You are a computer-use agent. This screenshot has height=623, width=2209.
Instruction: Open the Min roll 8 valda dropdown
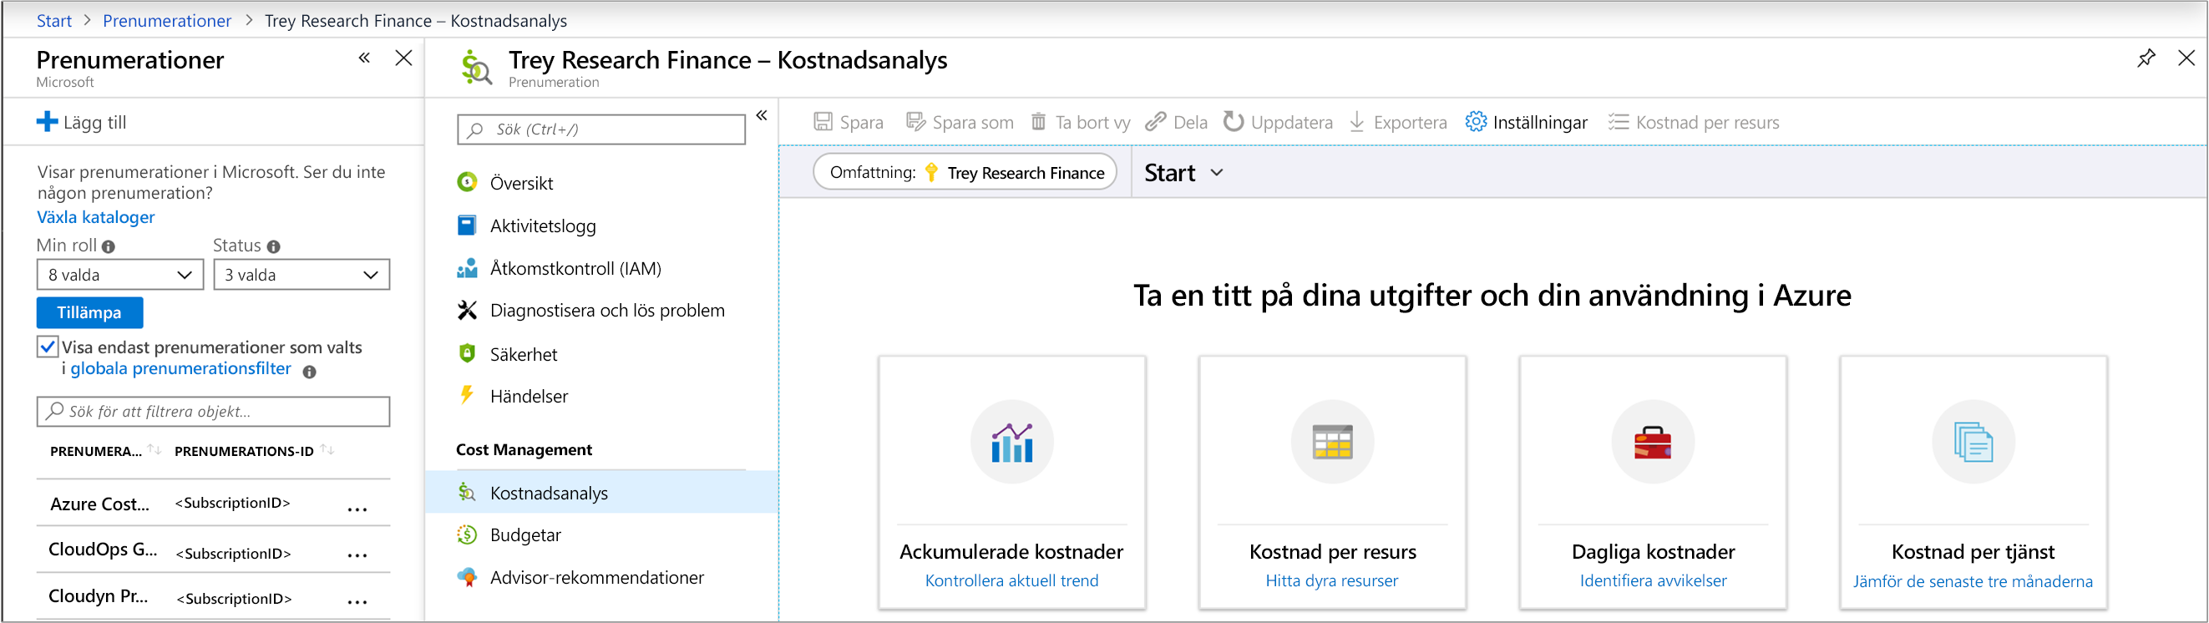(x=120, y=275)
